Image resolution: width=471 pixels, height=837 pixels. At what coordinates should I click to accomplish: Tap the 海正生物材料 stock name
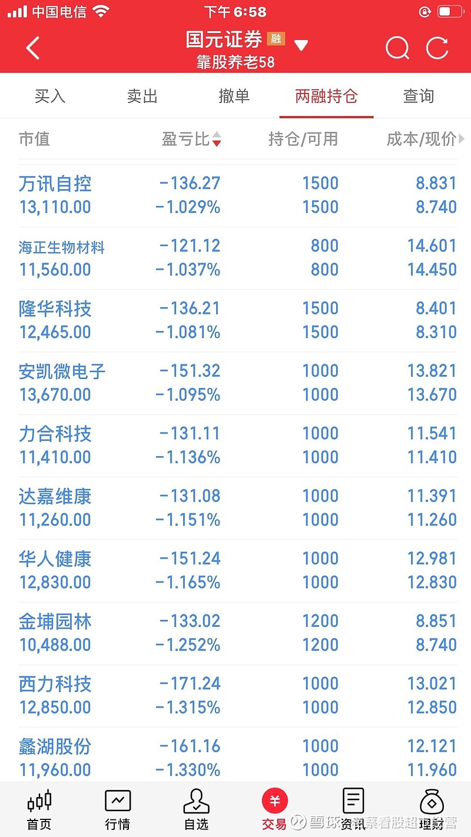point(61,248)
